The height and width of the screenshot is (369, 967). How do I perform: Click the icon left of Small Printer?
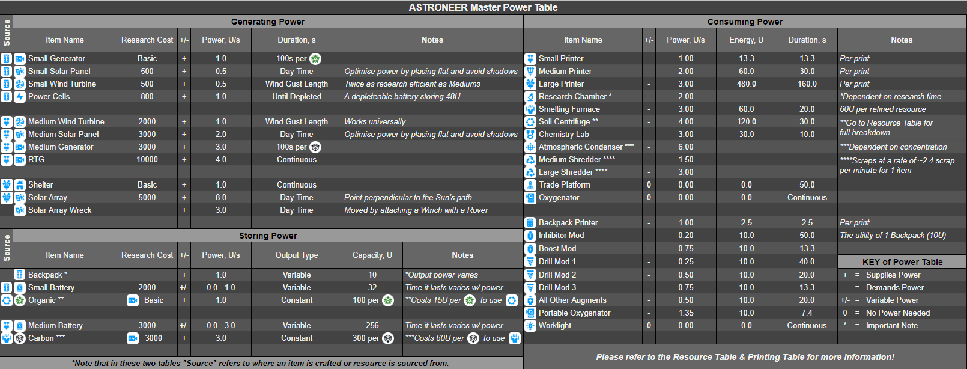pos(530,59)
